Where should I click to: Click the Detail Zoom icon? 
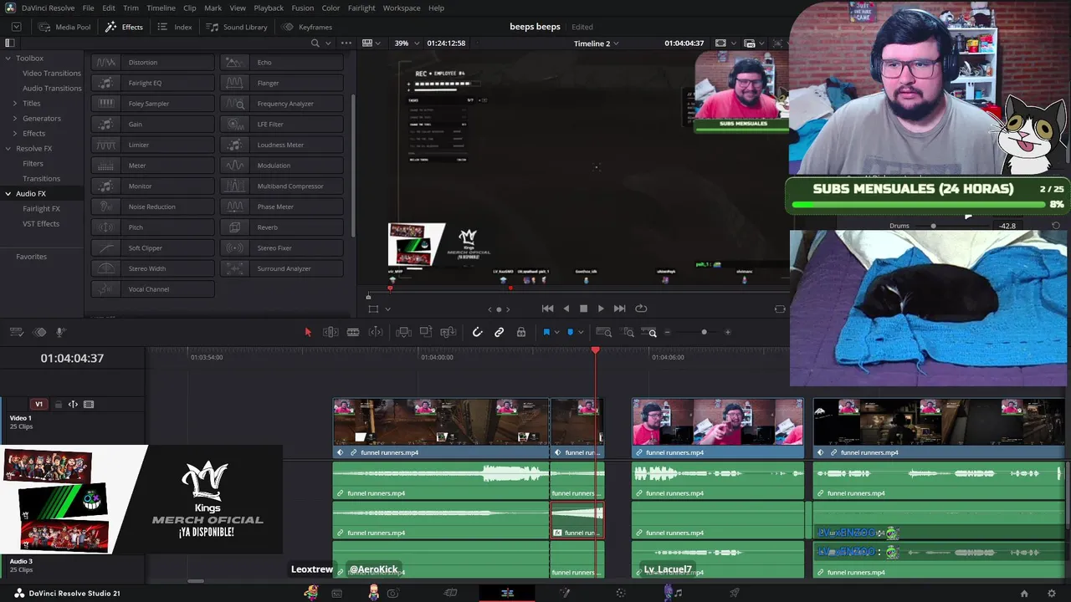point(626,332)
